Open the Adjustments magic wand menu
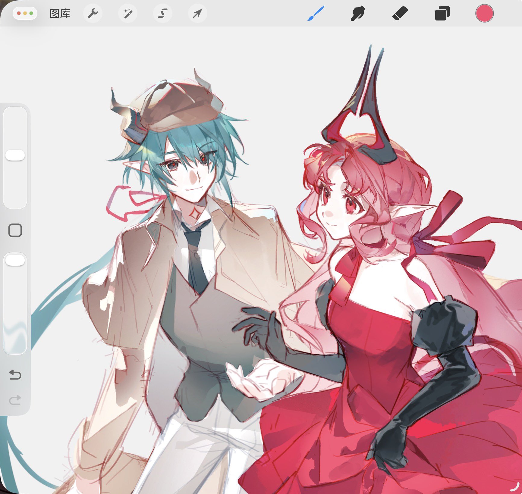Image resolution: width=522 pixels, height=494 pixels. click(x=128, y=13)
